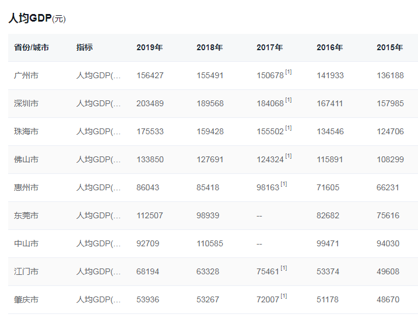Screen dimensions: 418x321
Task: Click the 东莞市 city name
Action: point(26,216)
